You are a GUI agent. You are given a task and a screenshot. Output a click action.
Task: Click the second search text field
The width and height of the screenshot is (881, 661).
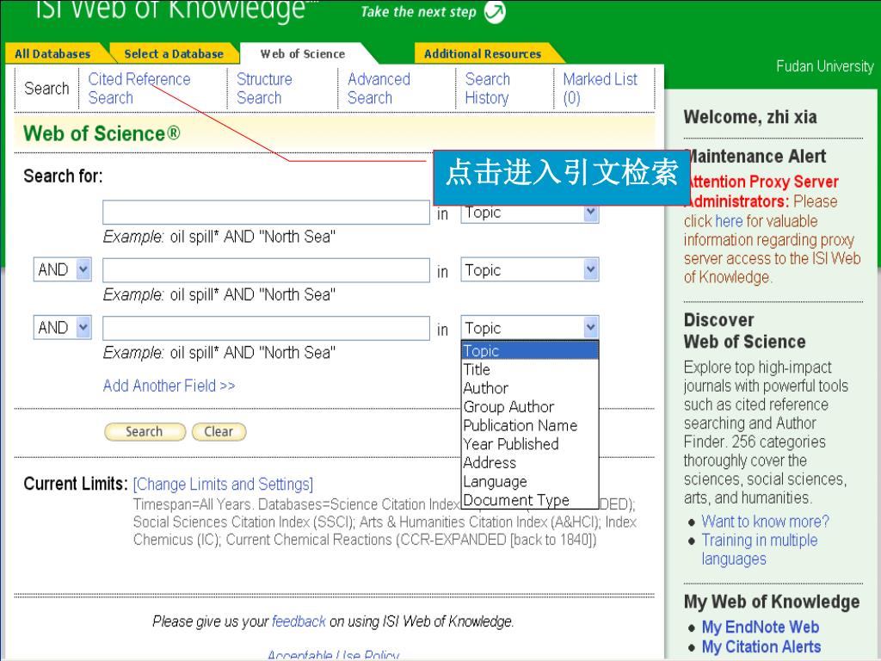266,270
